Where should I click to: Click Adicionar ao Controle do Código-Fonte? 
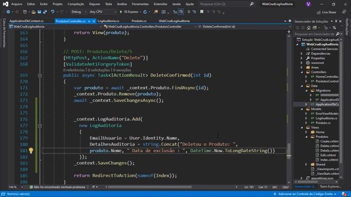point(305,194)
